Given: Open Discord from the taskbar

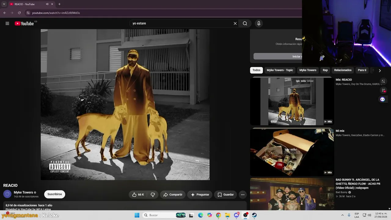Looking at the screenshot, I should coord(236,215).
